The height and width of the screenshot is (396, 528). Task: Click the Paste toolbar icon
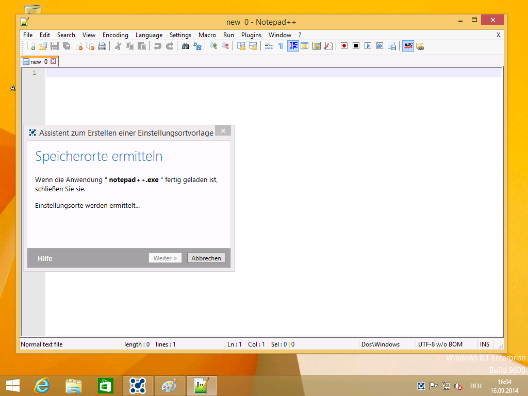pyautogui.click(x=142, y=46)
